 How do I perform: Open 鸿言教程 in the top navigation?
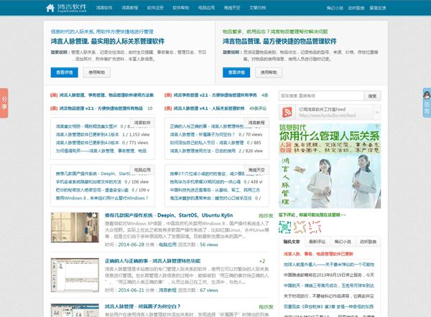pos(130,8)
